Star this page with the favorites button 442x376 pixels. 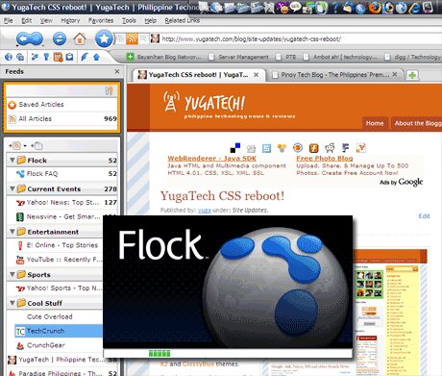(x=104, y=38)
